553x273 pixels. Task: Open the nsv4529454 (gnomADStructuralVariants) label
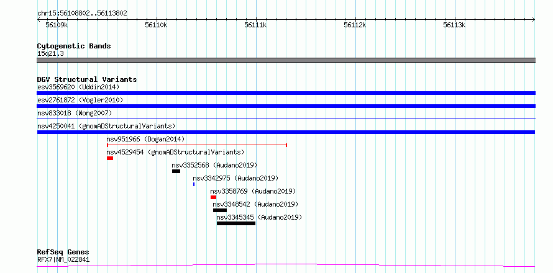point(175,152)
